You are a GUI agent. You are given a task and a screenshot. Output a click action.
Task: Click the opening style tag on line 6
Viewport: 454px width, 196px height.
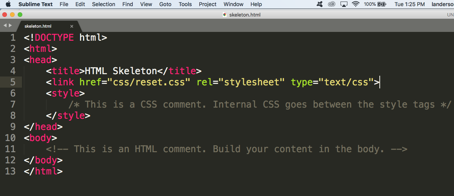coord(65,93)
